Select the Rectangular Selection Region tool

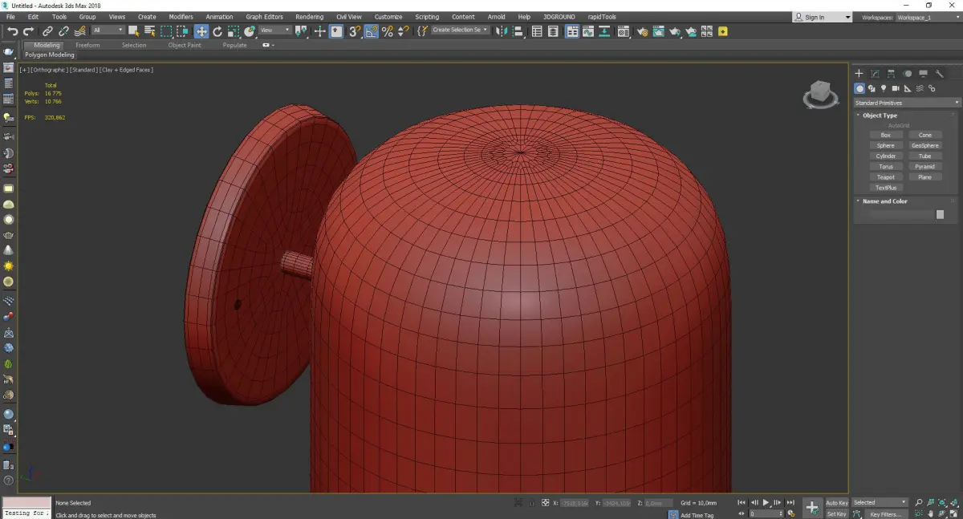[166, 31]
